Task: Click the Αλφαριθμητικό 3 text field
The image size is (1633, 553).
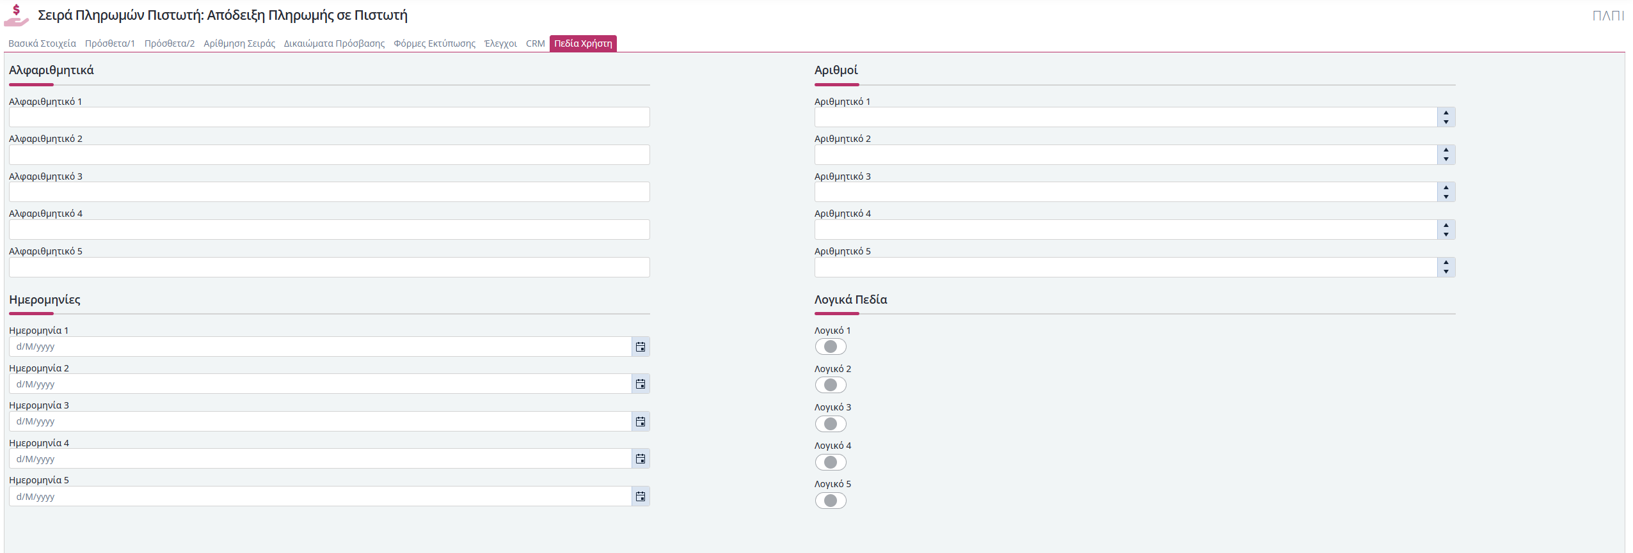Action: coord(330,192)
